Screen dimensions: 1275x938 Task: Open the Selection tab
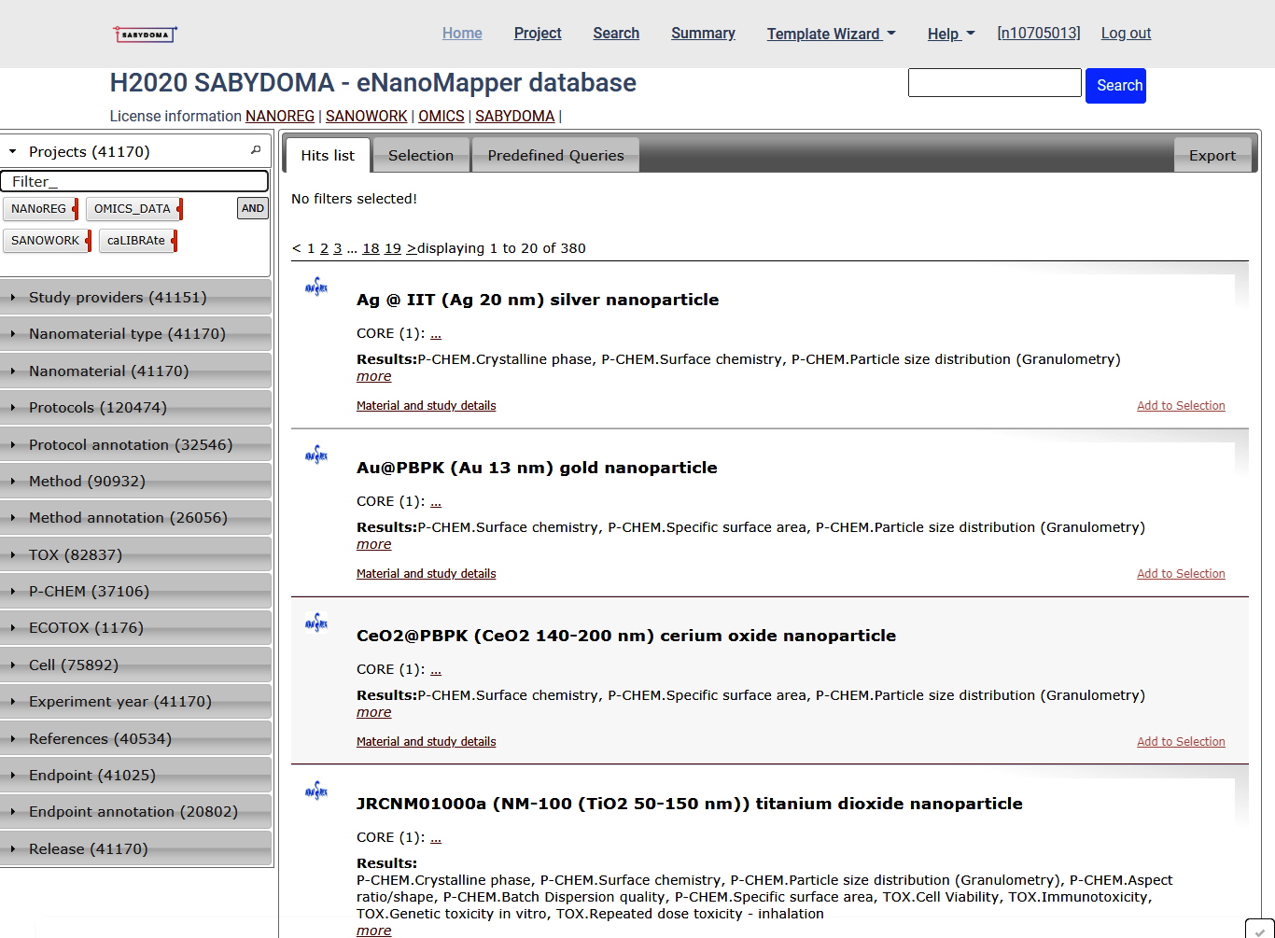click(x=421, y=156)
